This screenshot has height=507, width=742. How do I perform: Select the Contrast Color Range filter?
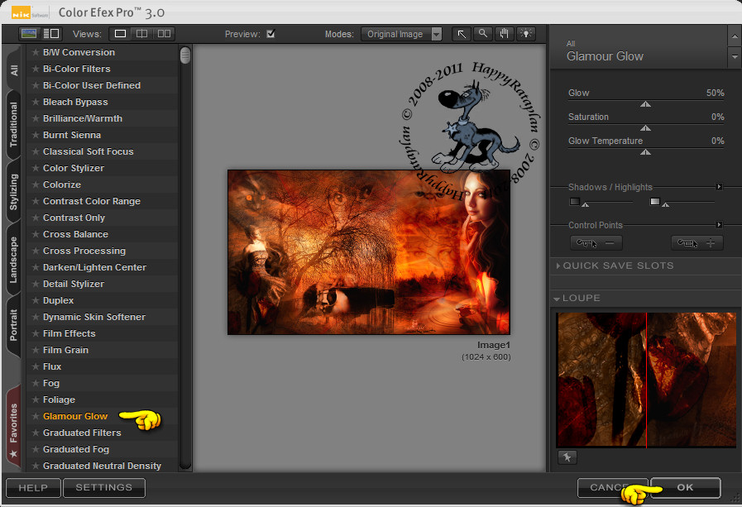(x=102, y=201)
